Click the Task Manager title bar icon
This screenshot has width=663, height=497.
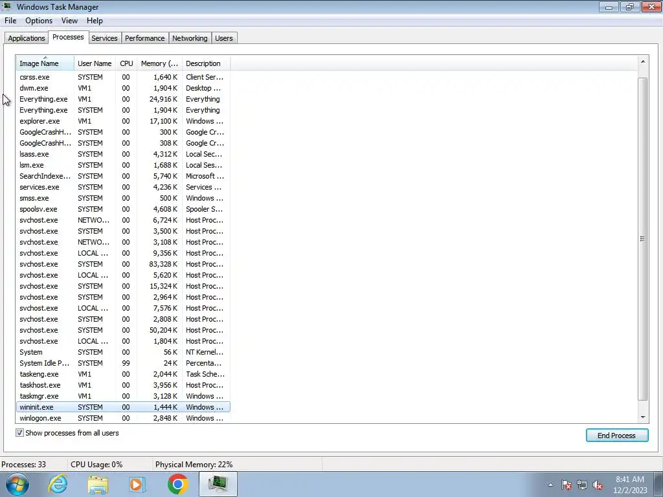pos(7,6)
